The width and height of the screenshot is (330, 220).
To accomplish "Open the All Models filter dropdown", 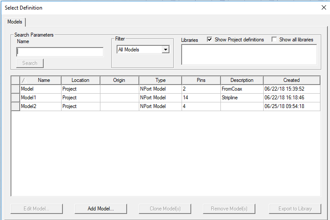I will tap(165, 50).
